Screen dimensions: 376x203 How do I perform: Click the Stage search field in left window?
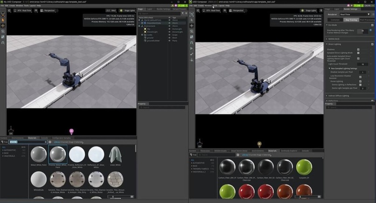point(160,14)
